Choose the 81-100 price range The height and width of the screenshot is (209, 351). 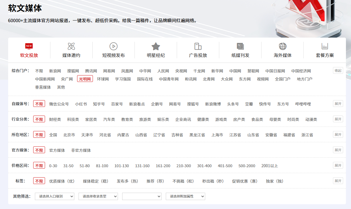102,166
